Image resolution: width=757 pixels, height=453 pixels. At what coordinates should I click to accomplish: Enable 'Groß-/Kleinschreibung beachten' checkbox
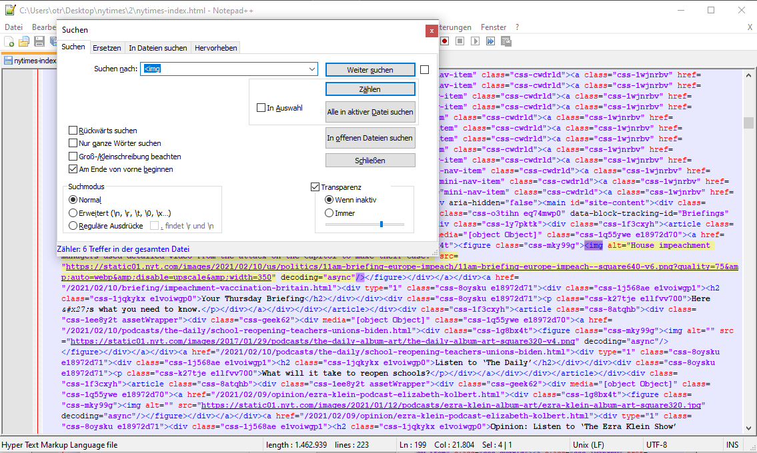73,157
